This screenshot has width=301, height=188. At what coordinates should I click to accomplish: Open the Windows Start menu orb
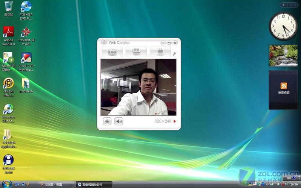click(x=7, y=184)
